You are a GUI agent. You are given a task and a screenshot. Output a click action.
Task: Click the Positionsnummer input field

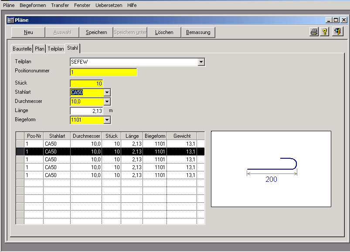click(x=103, y=72)
